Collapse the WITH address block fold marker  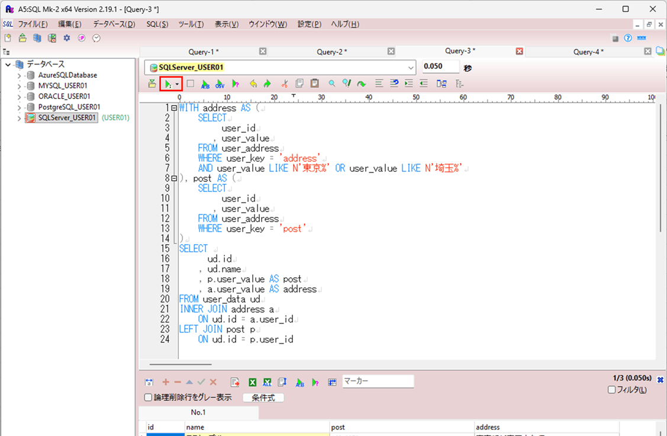tap(173, 108)
